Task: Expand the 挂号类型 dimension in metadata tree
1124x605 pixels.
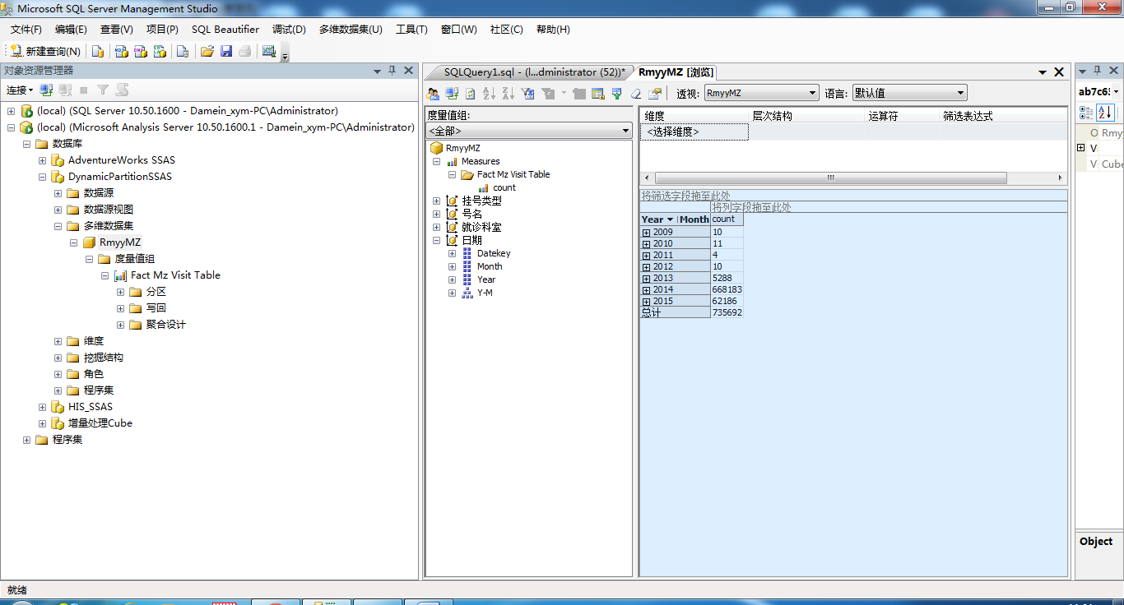Action: click(x=436, y=201)
